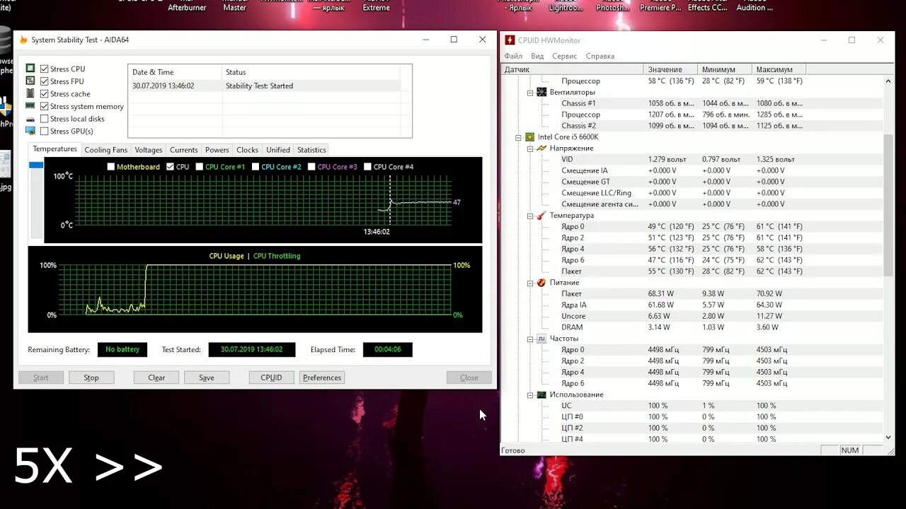Switch to the Cooling Fans tab
This screenshot has height=509, width=906.
(106, 150)
